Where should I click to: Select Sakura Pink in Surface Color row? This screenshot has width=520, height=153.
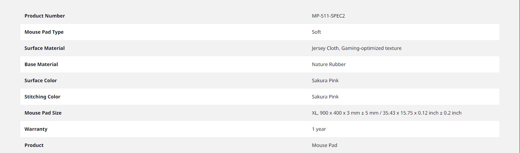coord(325,81)
